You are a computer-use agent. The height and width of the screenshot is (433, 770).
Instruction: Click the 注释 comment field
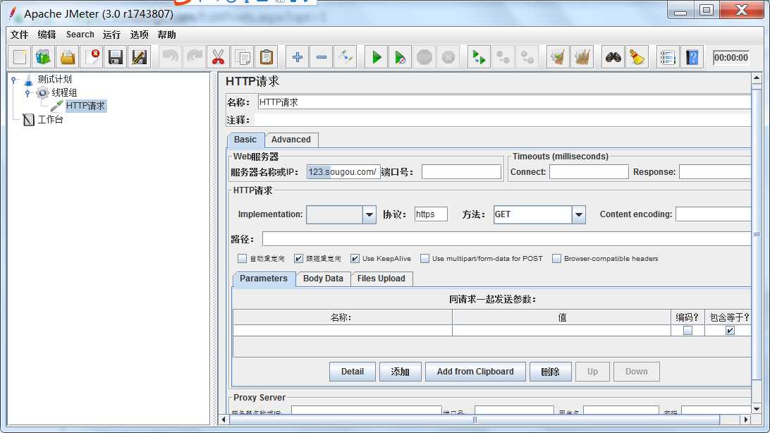[x=502, y=120]
